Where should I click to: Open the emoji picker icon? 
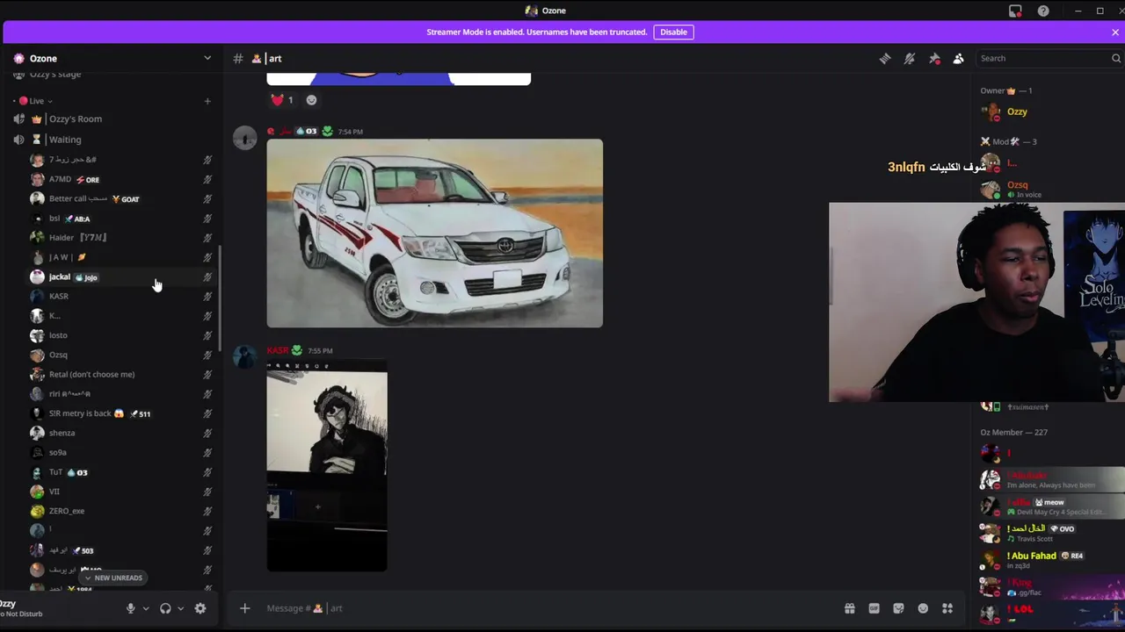pos(923,608)
